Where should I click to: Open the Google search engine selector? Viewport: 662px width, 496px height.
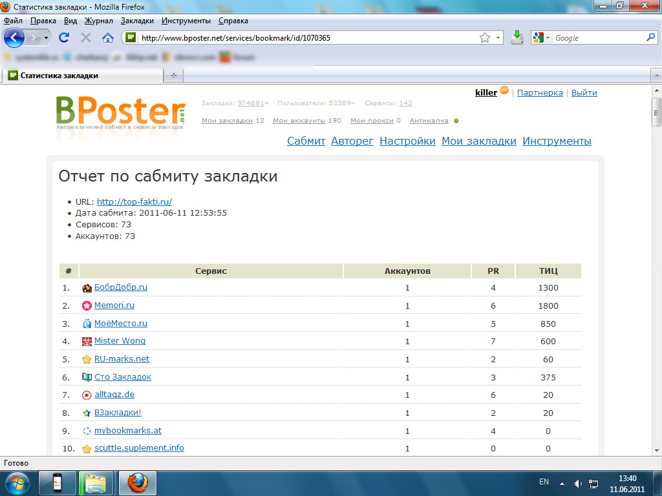point(541,38)
